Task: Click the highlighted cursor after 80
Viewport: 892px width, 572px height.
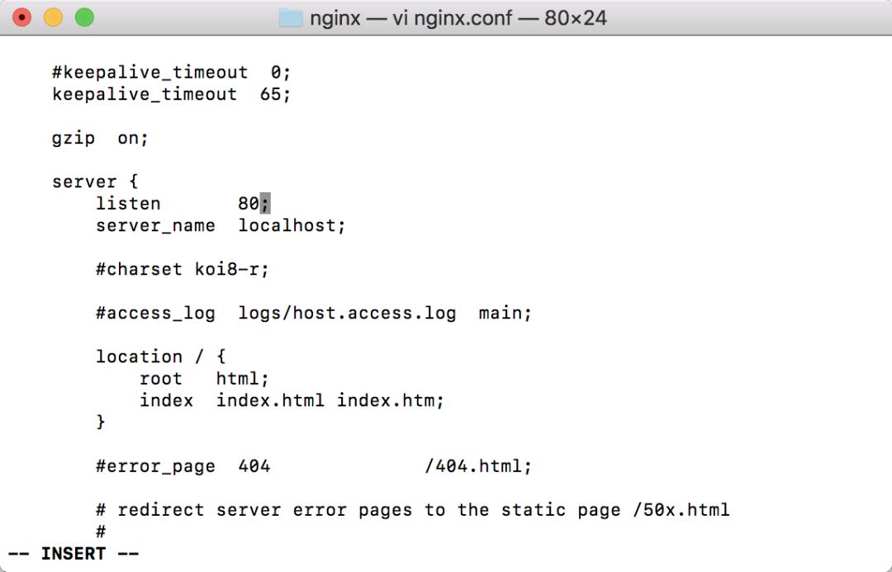Action: (265, 204)
